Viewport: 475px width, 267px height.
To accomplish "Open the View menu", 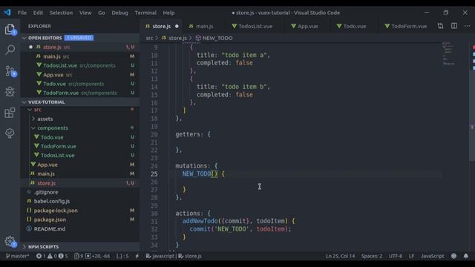I will pos(85,13).
